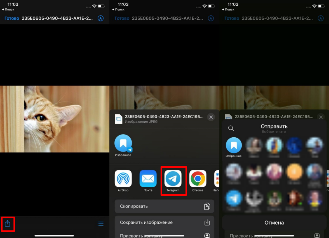The image size is (329, 238).
Task: Close the share sheet behind the Отправить panel with X
Action: [x=321, y=117]
